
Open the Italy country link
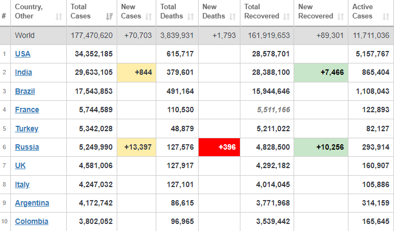22,184
